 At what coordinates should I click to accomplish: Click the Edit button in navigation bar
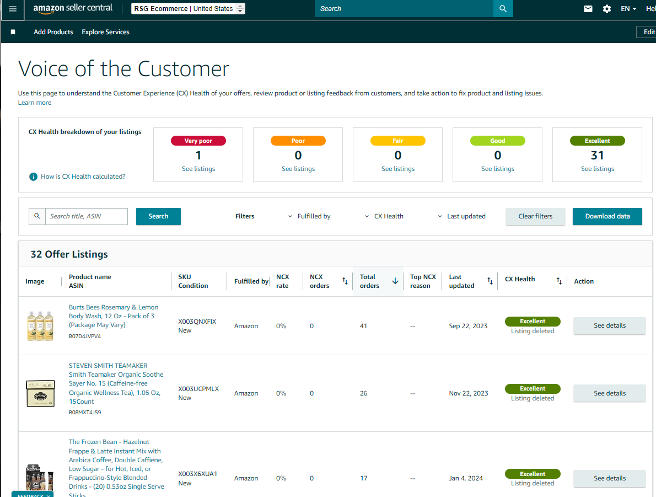pos(647,32)
